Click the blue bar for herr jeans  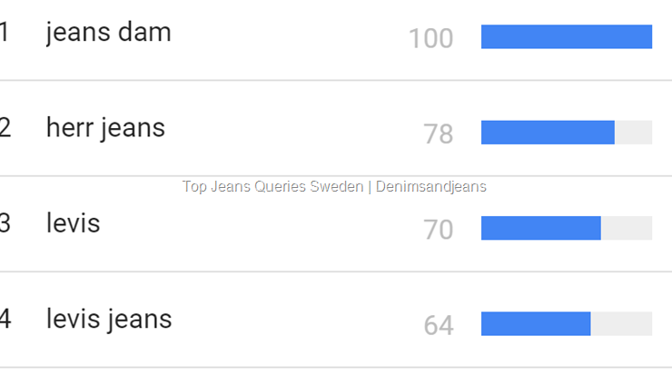[x=548, y=133]
